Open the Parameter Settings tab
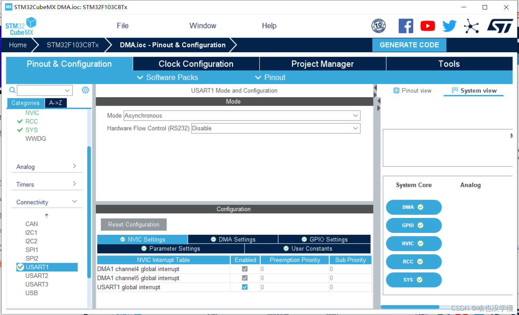This screenshot has width=519, height=315. (x=171, y=249)
